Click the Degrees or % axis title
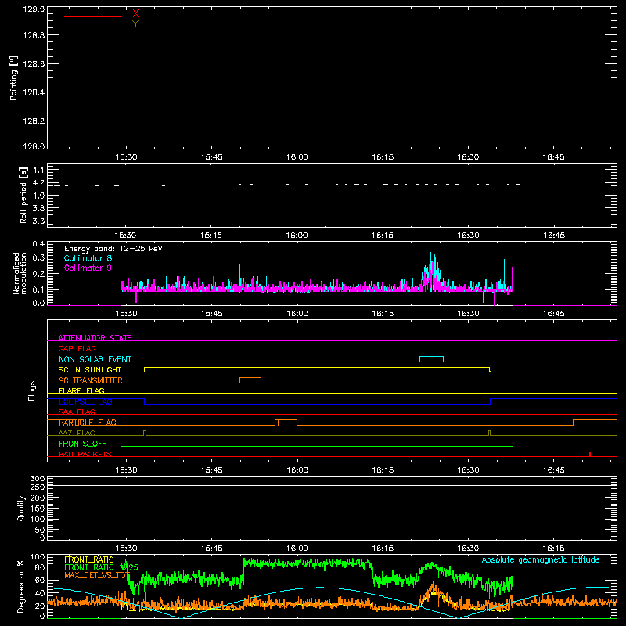Screen dimensions: 626x626 click(x=20, y=586)
